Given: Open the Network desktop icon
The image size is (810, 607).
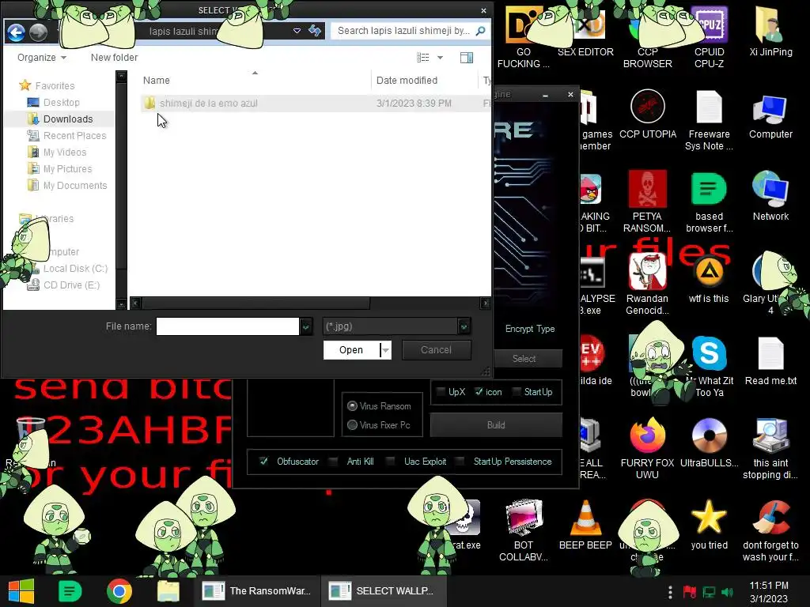Looking at the screenshot, I should (x=770, y=196).
